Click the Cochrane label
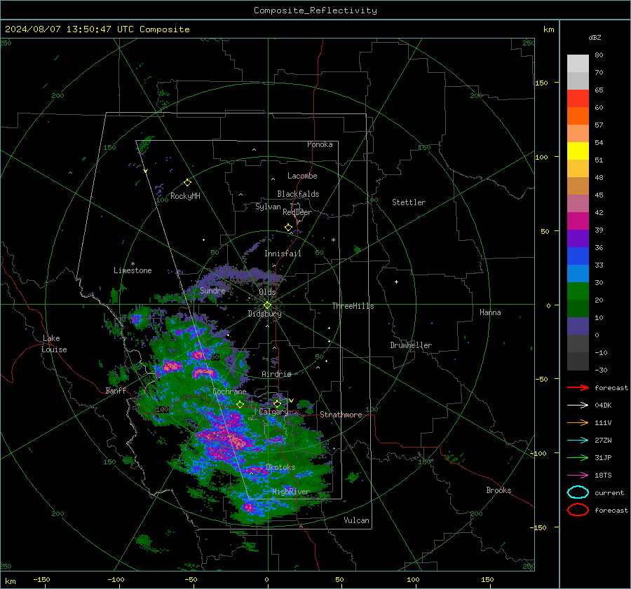This screenshot has width=631, height=589. pyautogui.click(x=229, y=391)
